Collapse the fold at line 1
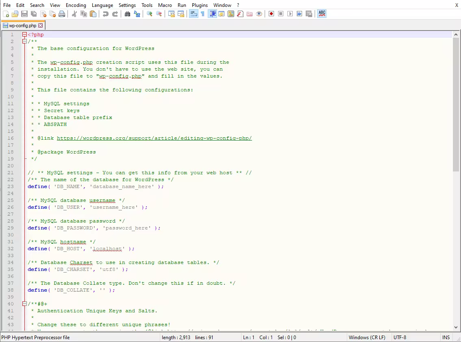The image size is (461, 342). (25, 35)
